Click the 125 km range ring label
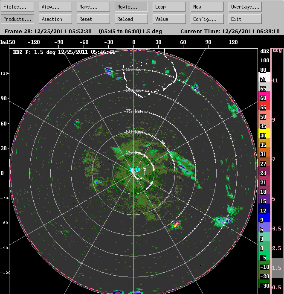Image resolution: width=284 pixels, height=294 pixels. pos(133,70)
